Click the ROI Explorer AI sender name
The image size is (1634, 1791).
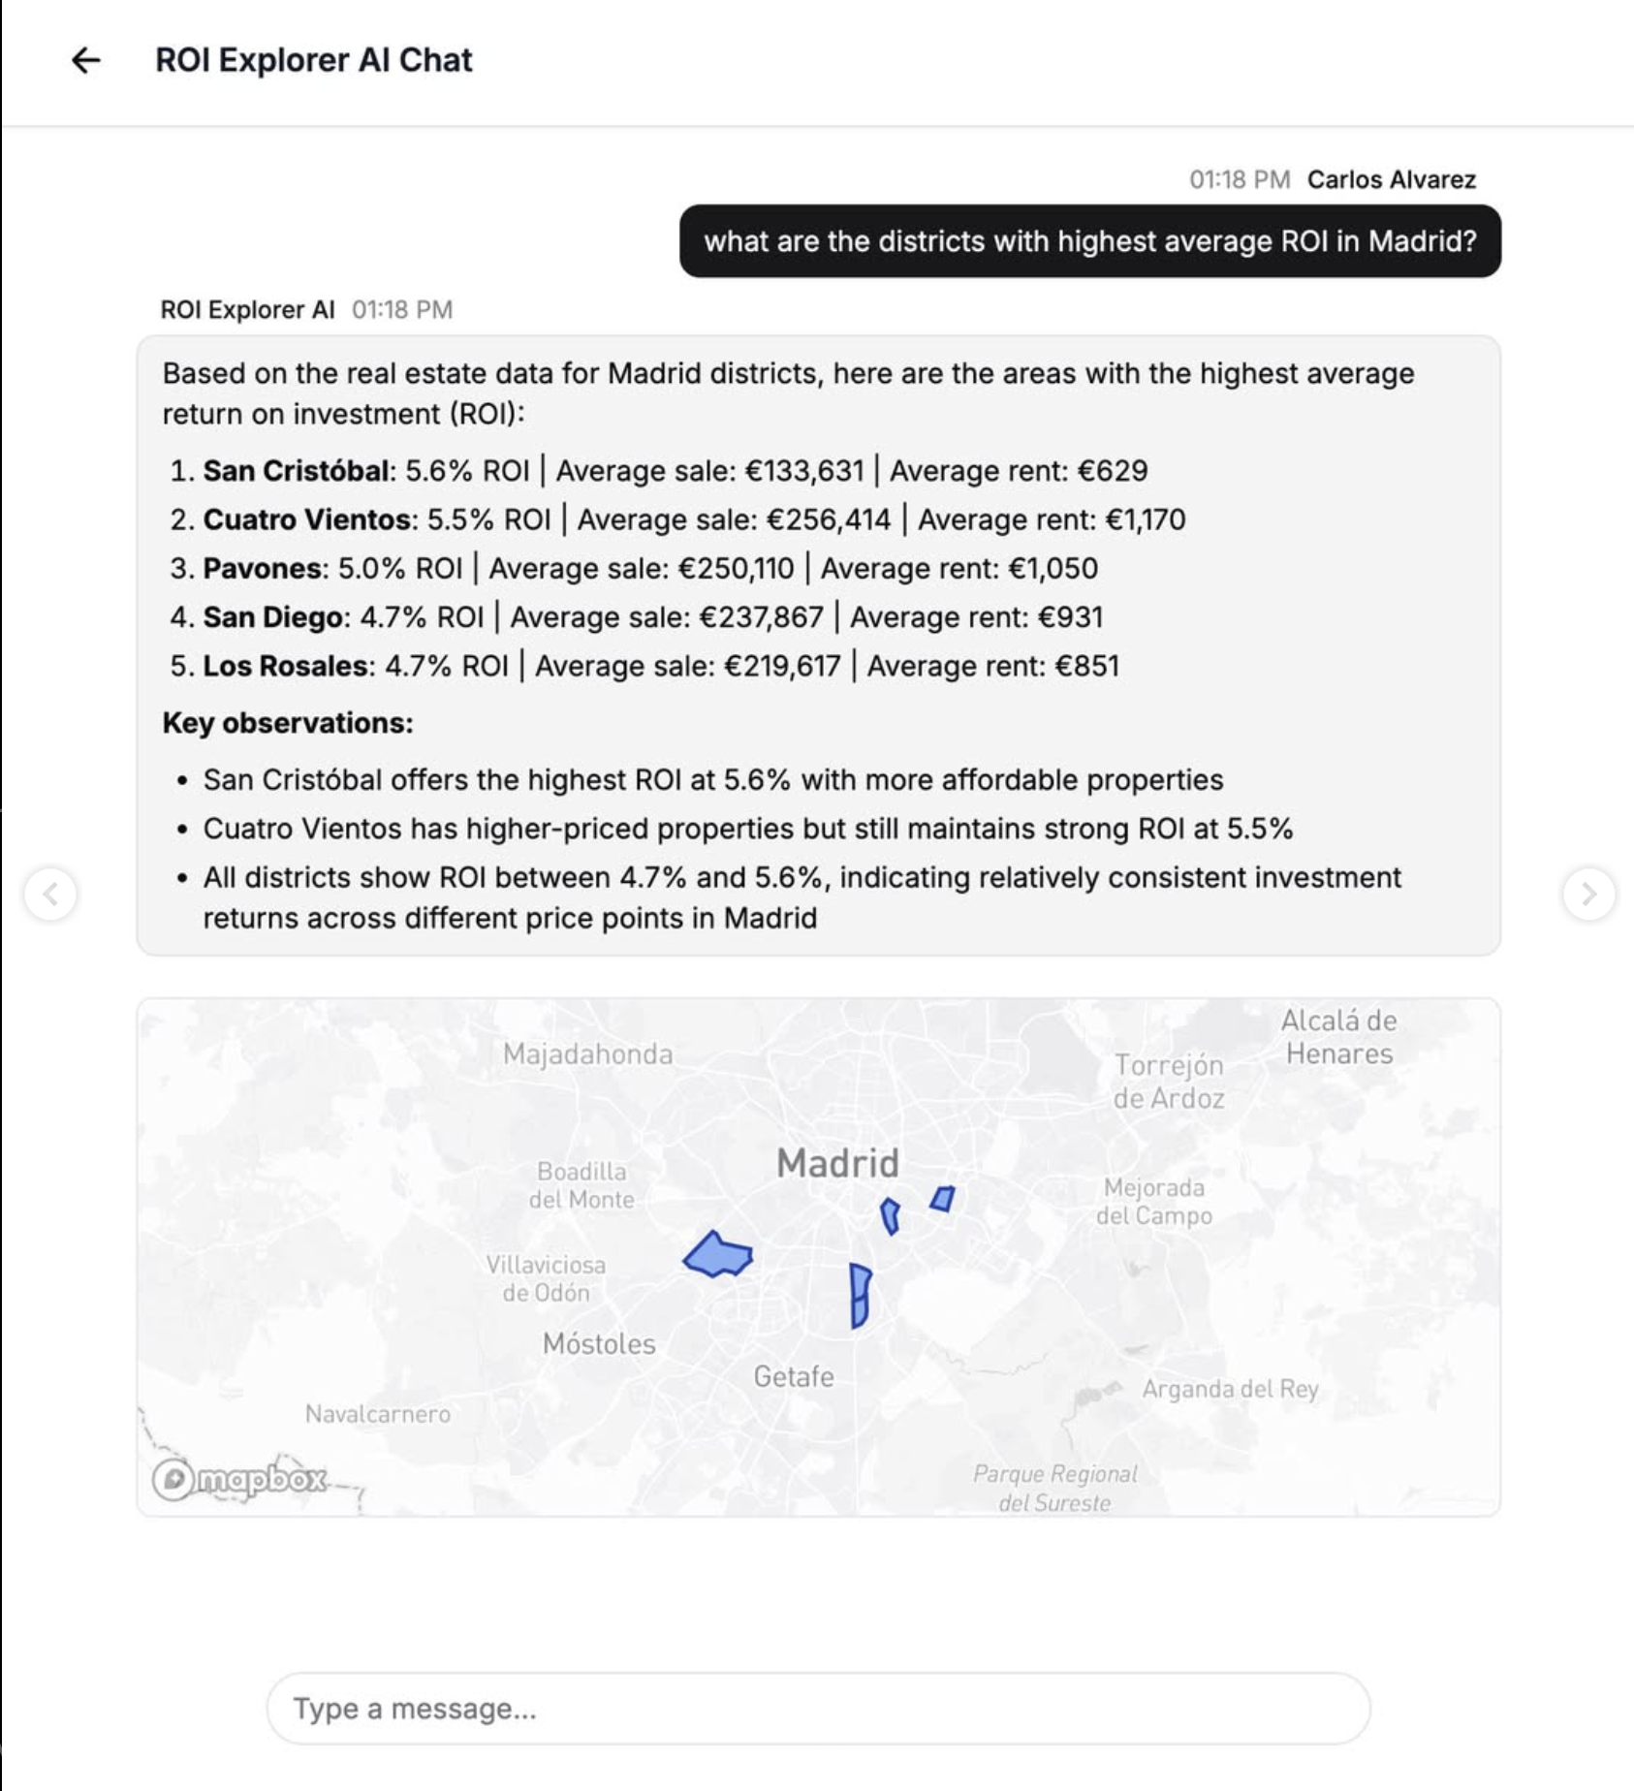coord(247,310)
